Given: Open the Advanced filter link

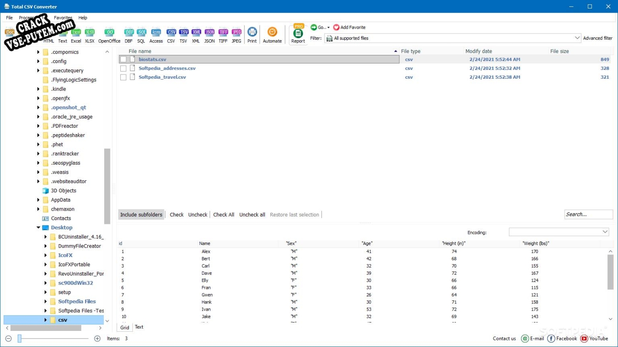Looking at the screenshot, I should click(x=598, y=38).
